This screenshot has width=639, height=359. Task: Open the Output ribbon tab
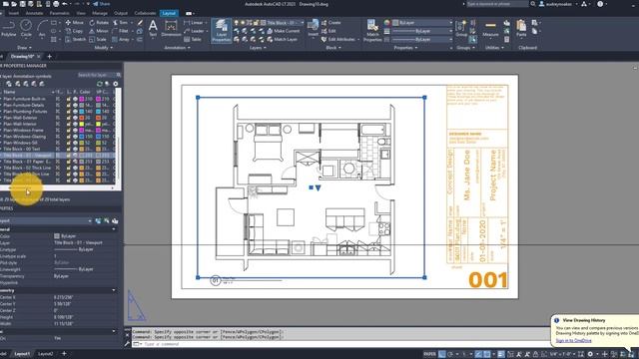pyautogui.click(x=121, y=13)
